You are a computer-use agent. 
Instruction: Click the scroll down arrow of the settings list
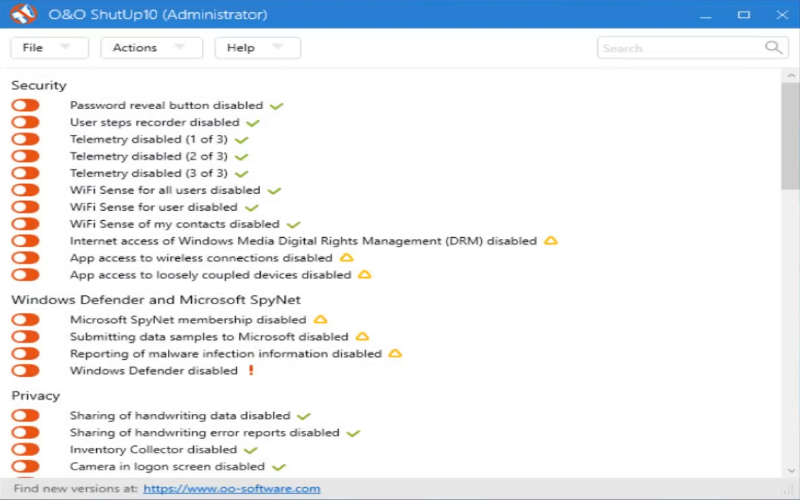[791, 470]
